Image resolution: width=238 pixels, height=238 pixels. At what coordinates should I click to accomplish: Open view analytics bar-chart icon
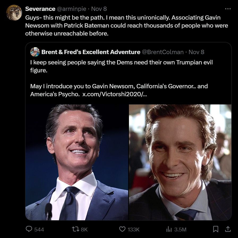click(x=169, y=229)
